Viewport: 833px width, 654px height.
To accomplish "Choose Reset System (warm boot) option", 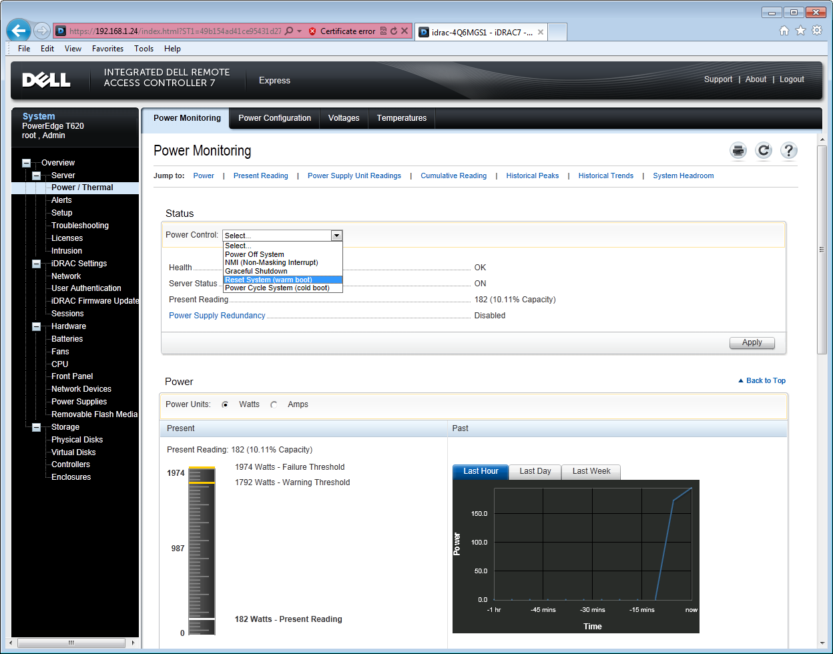I will [283, 280].
